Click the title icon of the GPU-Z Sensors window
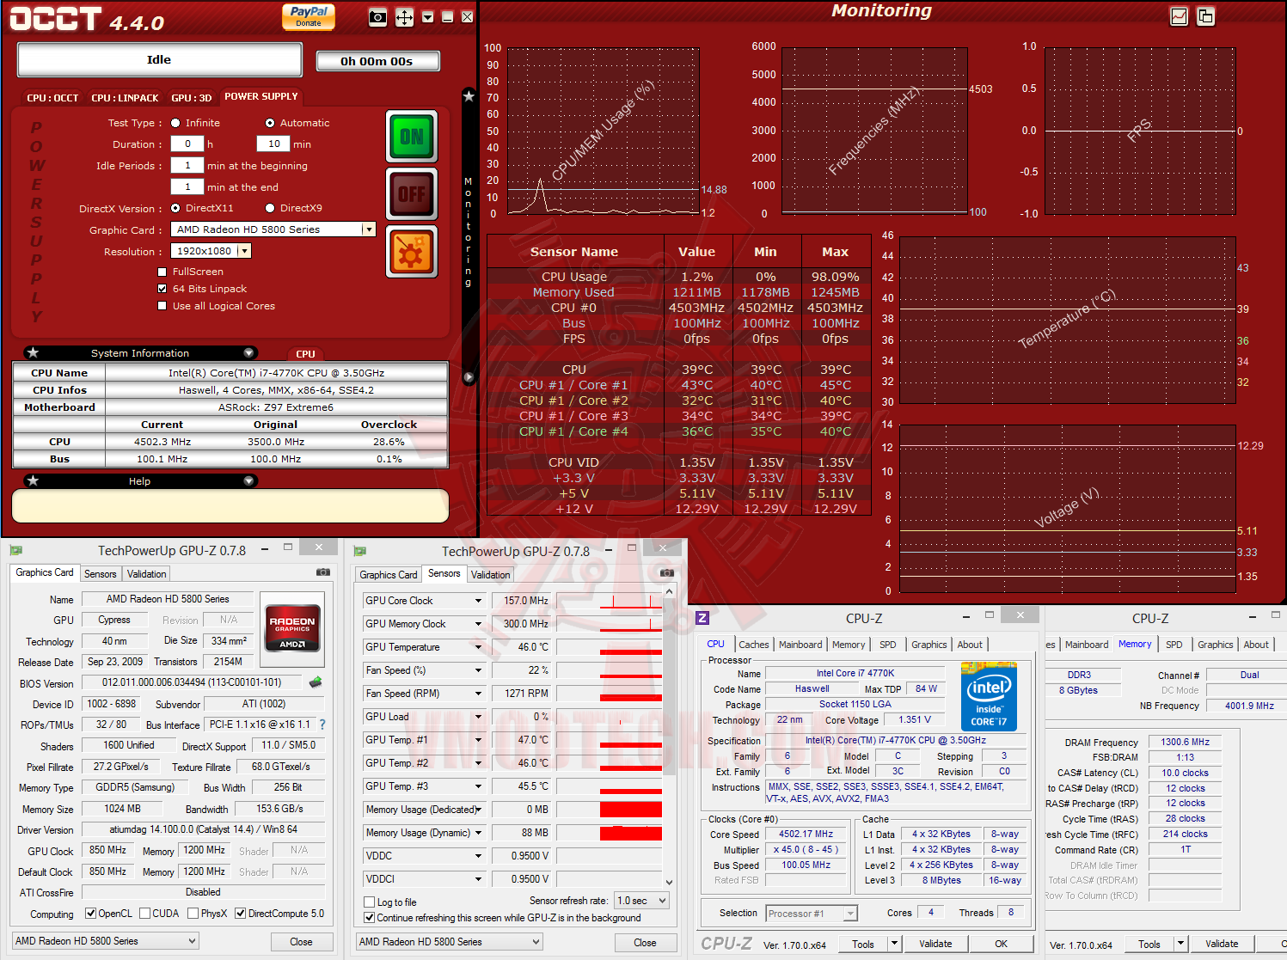Image resolution: width=1287 pixels, height=960 pixels. (x=359, y=551)
